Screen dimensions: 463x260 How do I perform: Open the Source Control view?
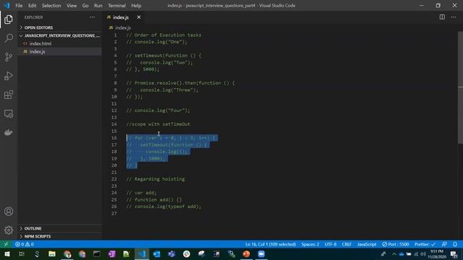coord(9,57)
